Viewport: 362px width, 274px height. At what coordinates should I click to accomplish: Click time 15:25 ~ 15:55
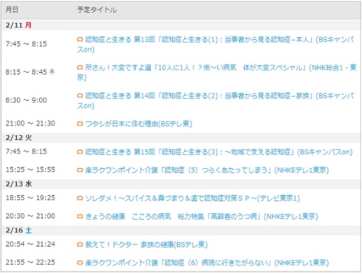(31, 169)
